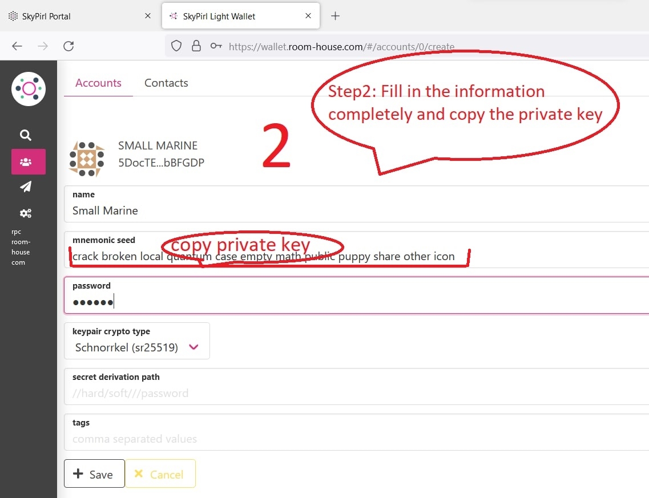The height and width of the screenshot is (498, 649).
Task: Switch to the Contacts tab
Action: [x=166, y=83]
